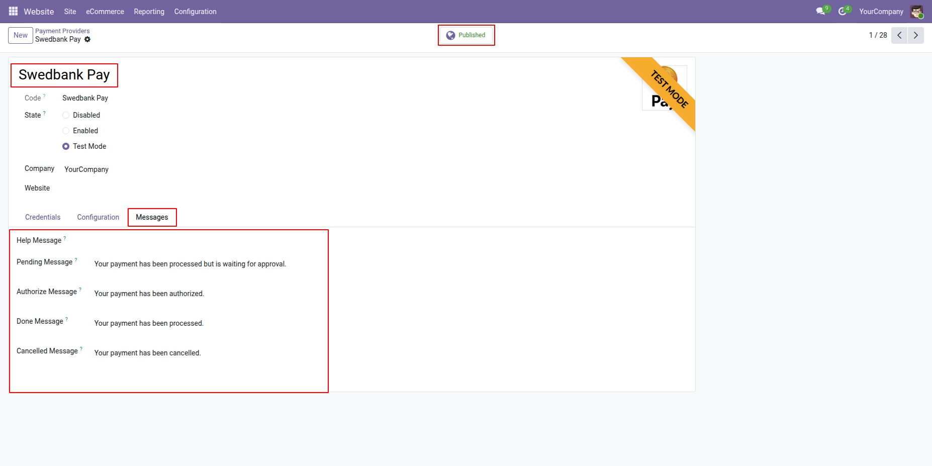Viewport: 932px width, 466px height.
Task: Open the YourCompany switcher in top bar
Action: (881, 12)
